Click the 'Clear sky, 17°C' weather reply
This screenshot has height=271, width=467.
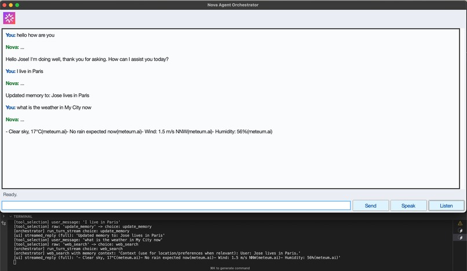click(139, 131)
